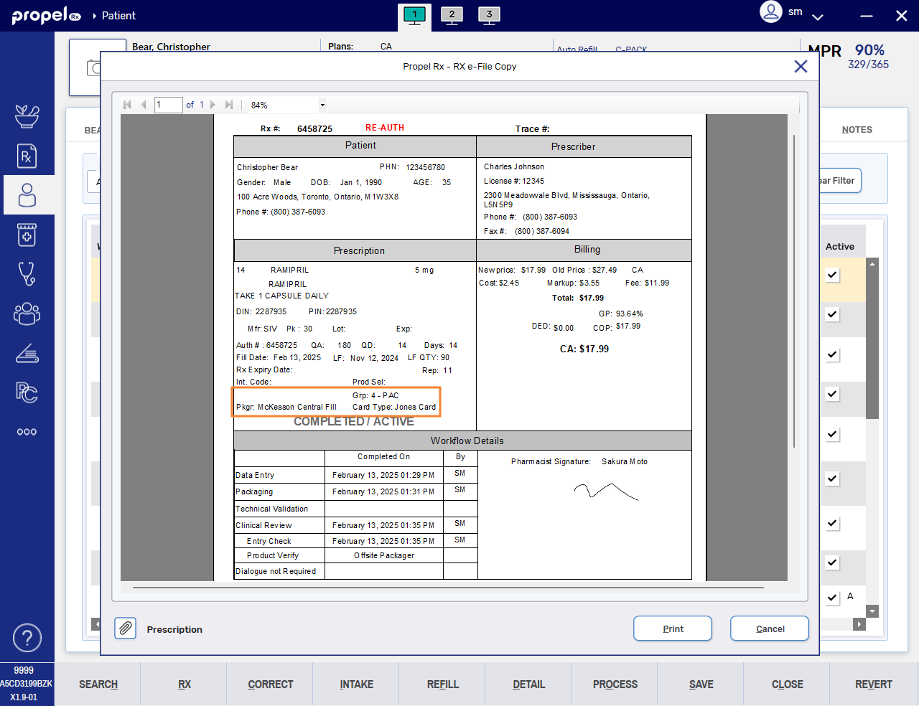Open the patient groups icon in sidebar

tap(27, 314)
